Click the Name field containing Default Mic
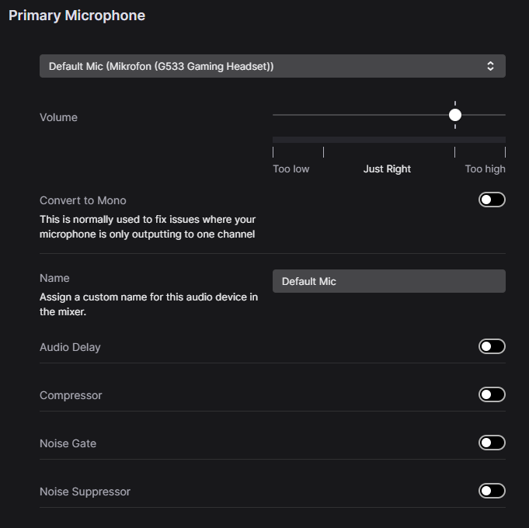This screenshot has width=529, height=528. [388, 281]
